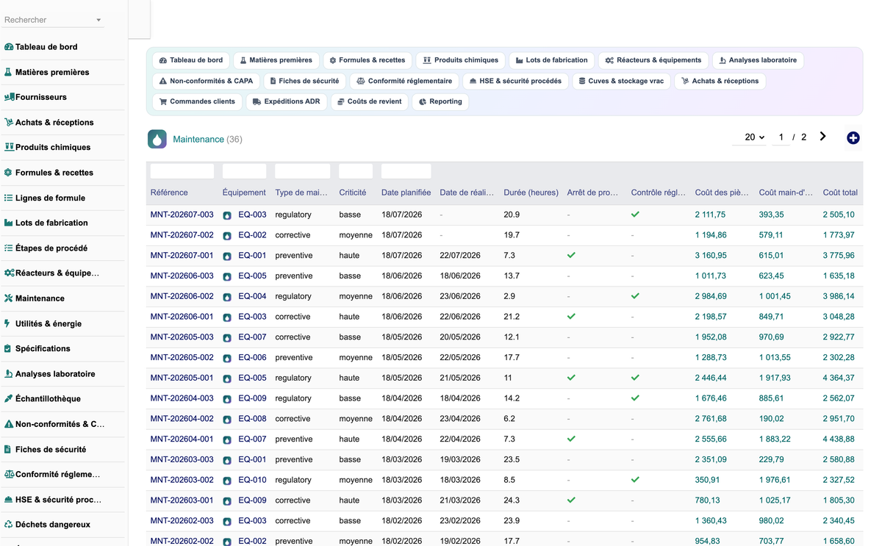This screenshot has height=546, width=882.
Task: Open Commandes clients shortcut
Action: (197, 101)
